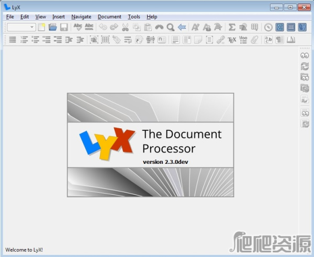The width and height of the screenshot is (314, 257).
Task: Click the Cut scissors icon
Action: 125,27
